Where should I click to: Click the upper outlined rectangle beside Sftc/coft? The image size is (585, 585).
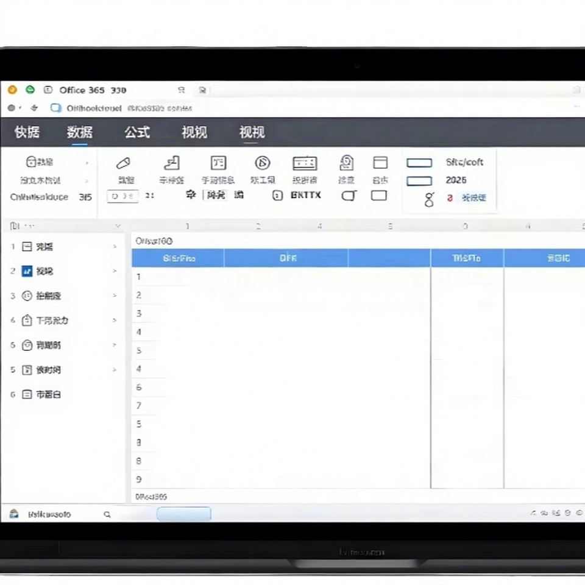tap(419, 163)
